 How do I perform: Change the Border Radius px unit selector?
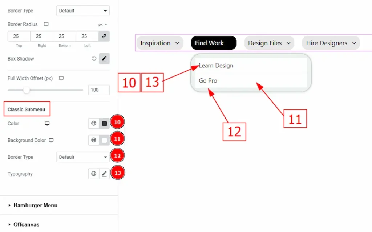click(103, 25)
